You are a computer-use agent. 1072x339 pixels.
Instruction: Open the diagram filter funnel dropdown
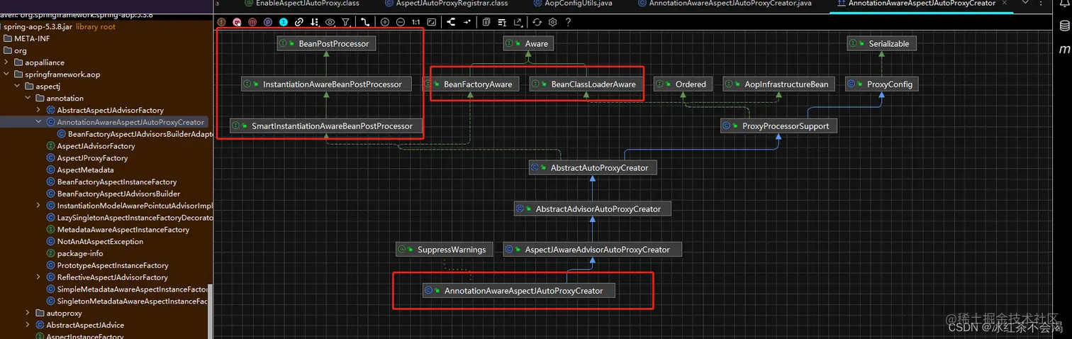pos(346,23)
